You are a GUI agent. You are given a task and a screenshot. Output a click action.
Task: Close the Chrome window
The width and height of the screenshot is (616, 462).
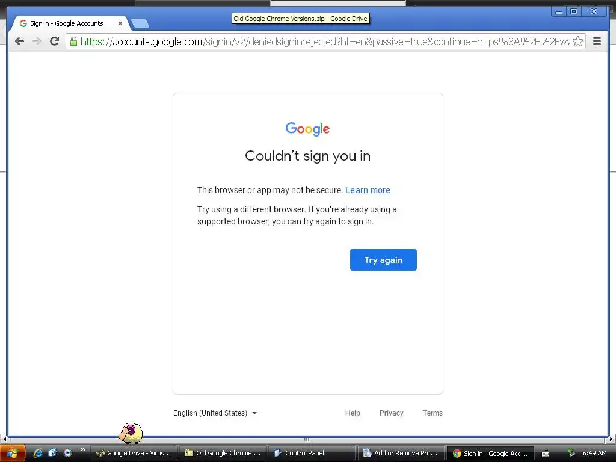click(x=594, y=12)
